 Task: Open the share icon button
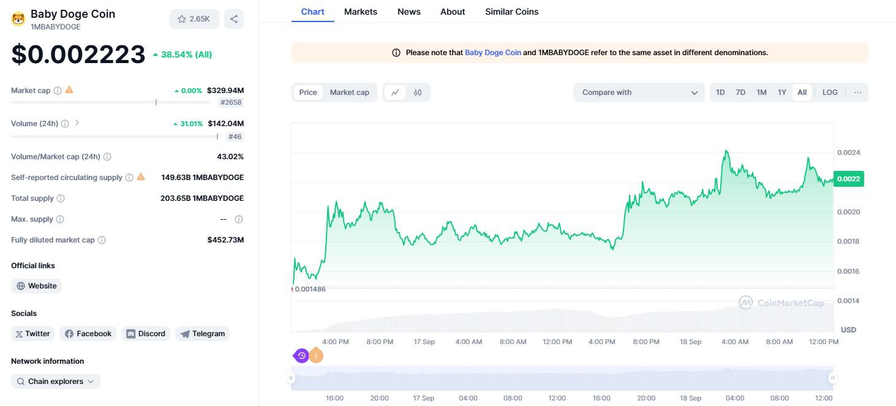[234, 19]
